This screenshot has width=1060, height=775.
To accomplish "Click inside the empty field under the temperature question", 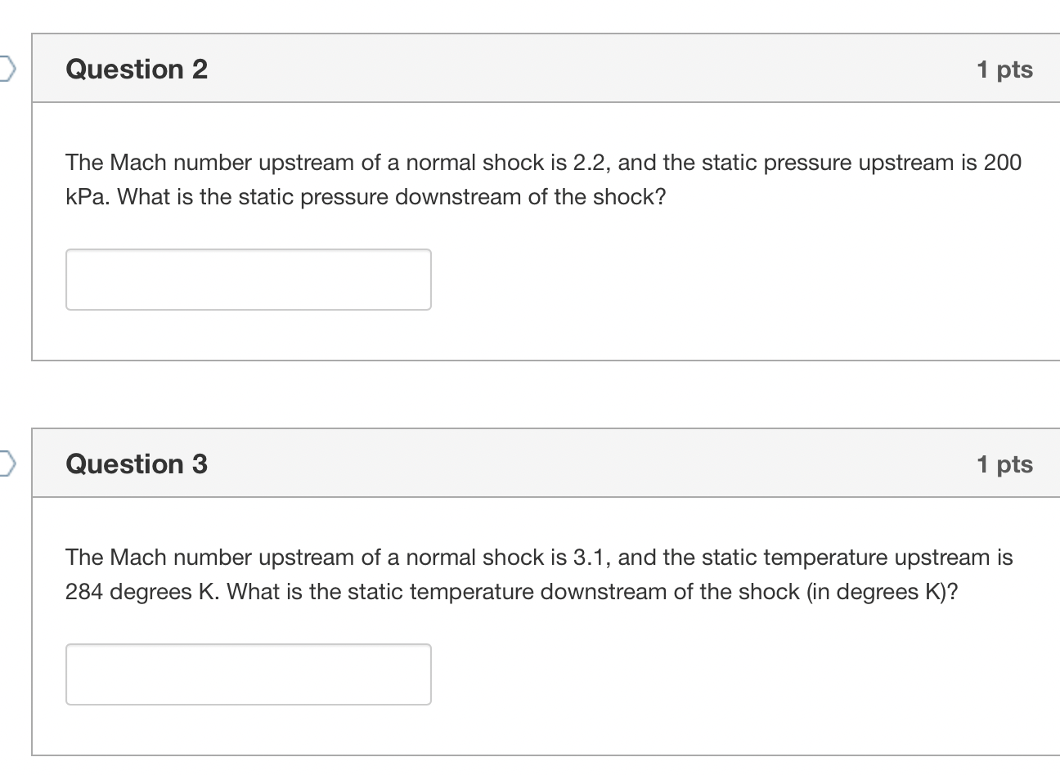I will click(x=248, y=674).
